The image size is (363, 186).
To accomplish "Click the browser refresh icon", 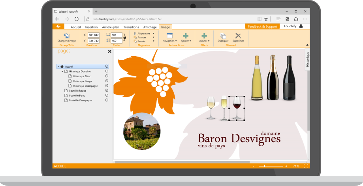I will point(76,19).
